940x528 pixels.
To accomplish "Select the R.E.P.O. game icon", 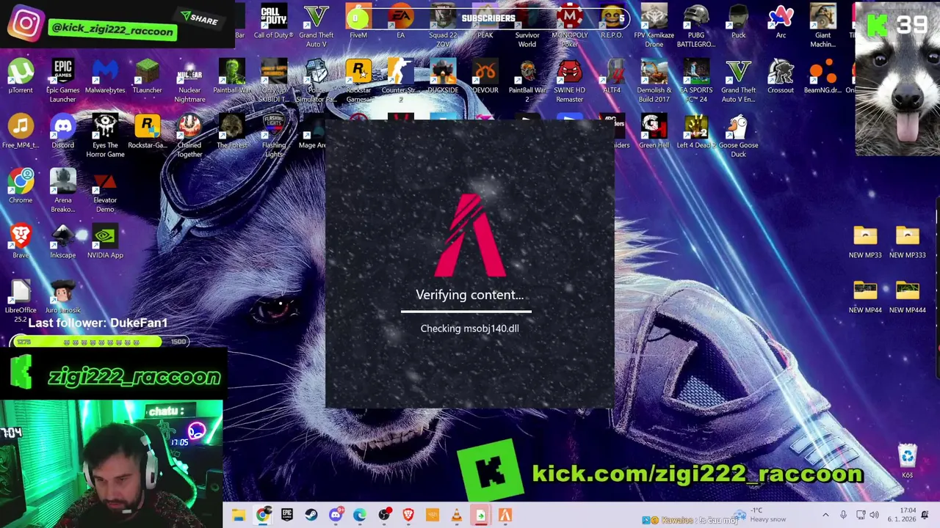I will pyautogui.click(x=612, y=22).
